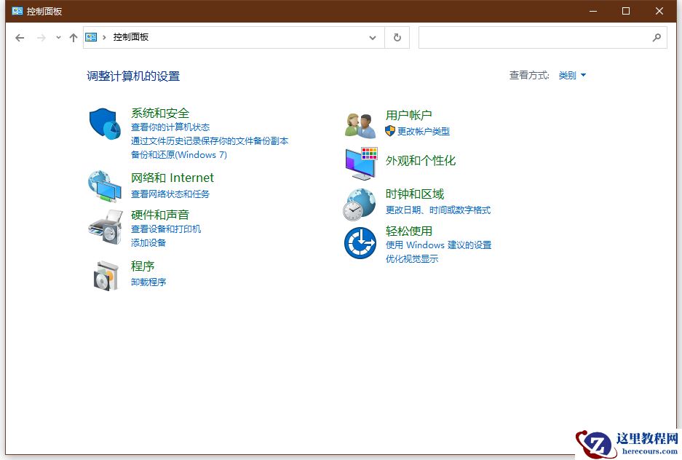Click the refresh icon in address bar

tap(397, 37)
